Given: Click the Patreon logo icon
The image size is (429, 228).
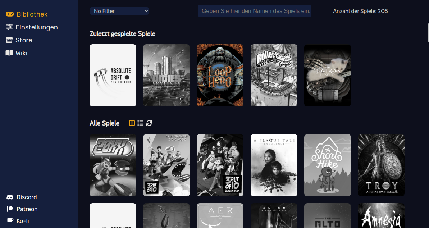Looking at the screenshot, I should click(x=10, y=209).
